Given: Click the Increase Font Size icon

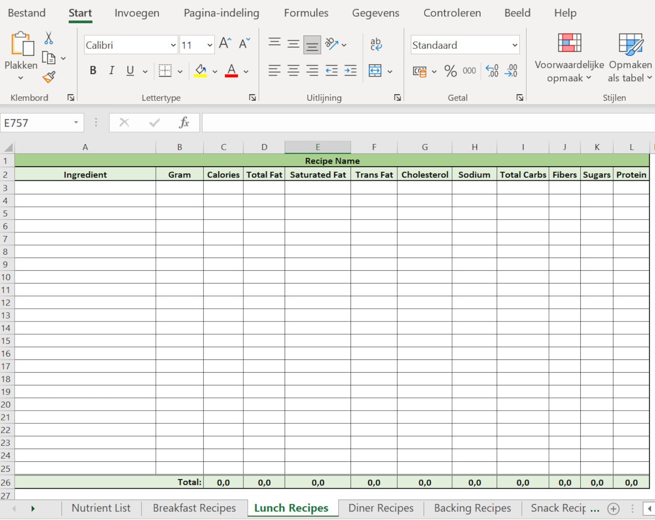Looking at the screenshot, I should [x=225, y=43].
